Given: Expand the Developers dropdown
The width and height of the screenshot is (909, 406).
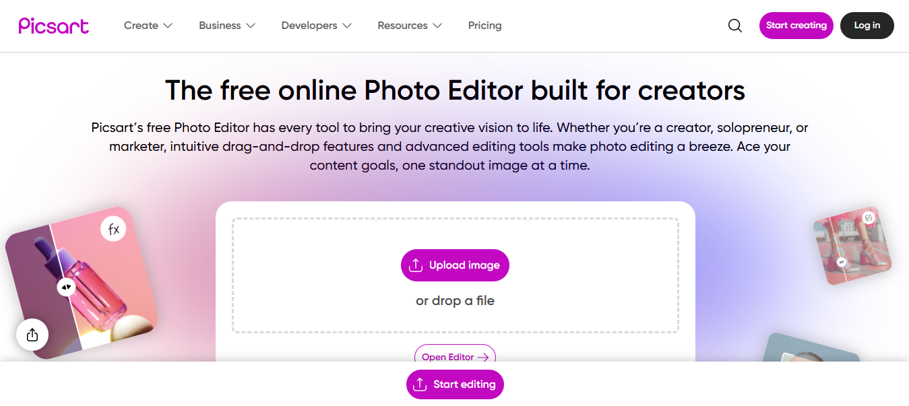Looking at the screenshot, I should (316, 25).
